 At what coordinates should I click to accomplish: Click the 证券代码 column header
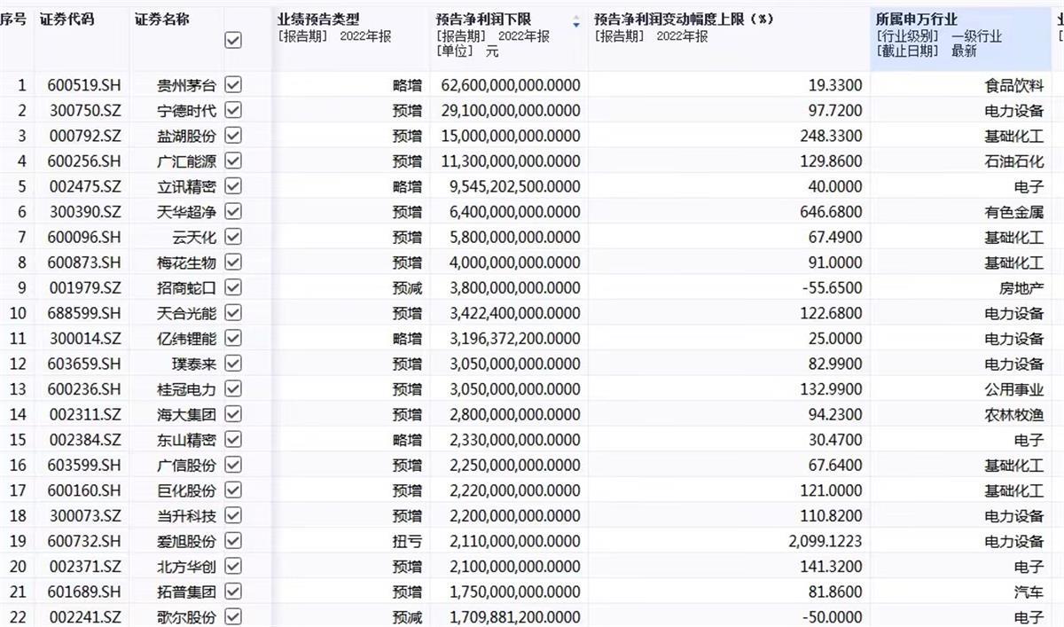[x=66, y=19]
